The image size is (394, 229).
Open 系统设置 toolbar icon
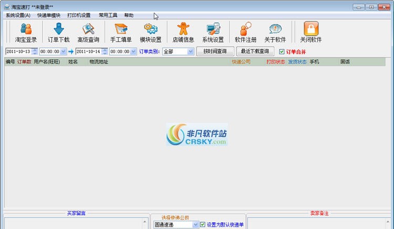(213, 29)
